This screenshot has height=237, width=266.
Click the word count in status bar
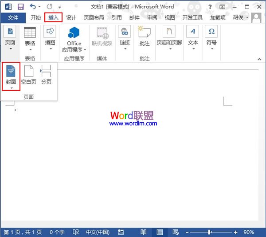57,232
